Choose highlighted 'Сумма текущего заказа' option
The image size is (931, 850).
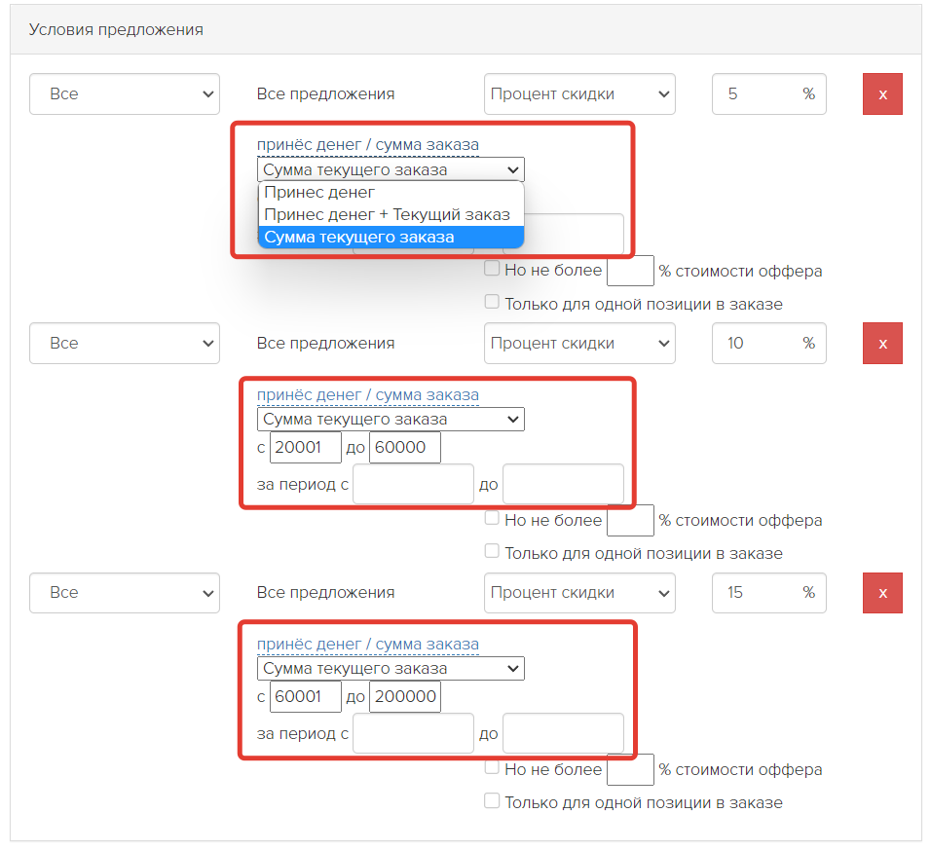pyautogui.click(x=391, y=237)
